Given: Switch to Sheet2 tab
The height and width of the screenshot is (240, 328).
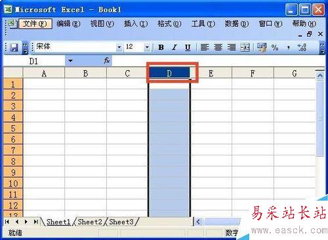Looking at the screenshot, I should pos(90,222).
